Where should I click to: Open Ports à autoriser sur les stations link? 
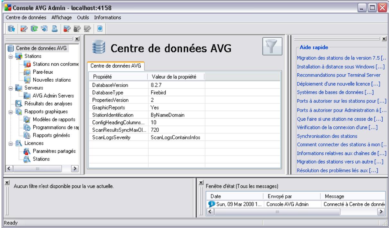(341, 102)
